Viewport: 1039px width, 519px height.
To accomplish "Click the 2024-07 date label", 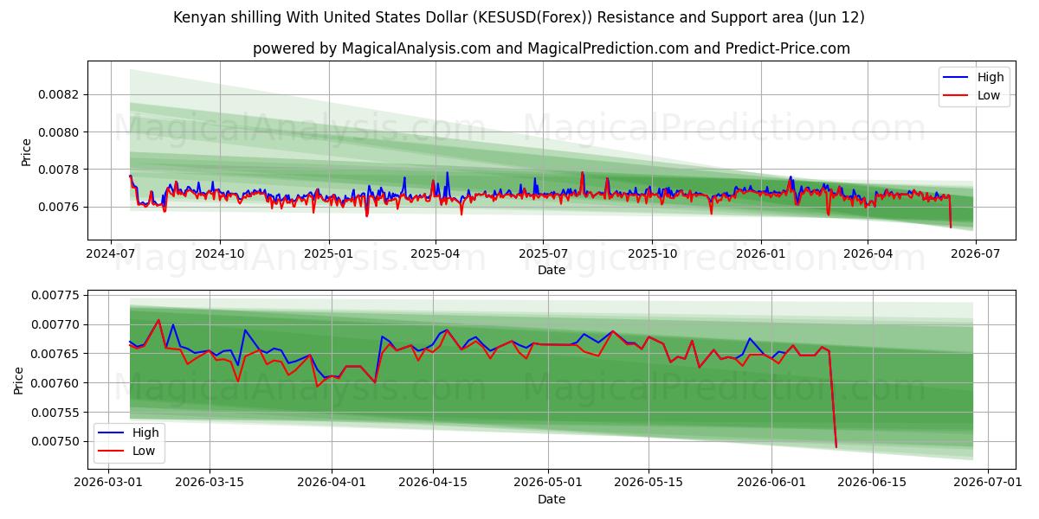I will (110, 253).
